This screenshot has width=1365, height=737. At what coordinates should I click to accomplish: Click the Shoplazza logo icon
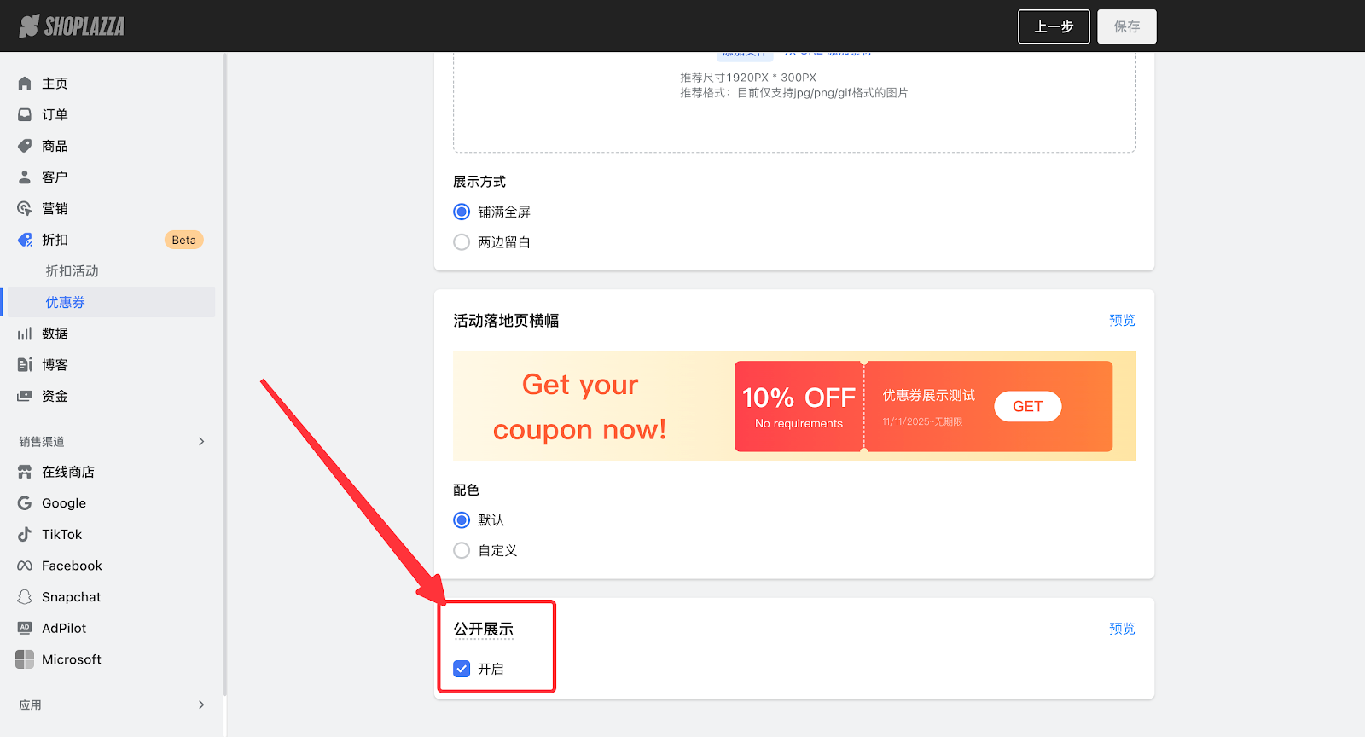coord(30,26)
